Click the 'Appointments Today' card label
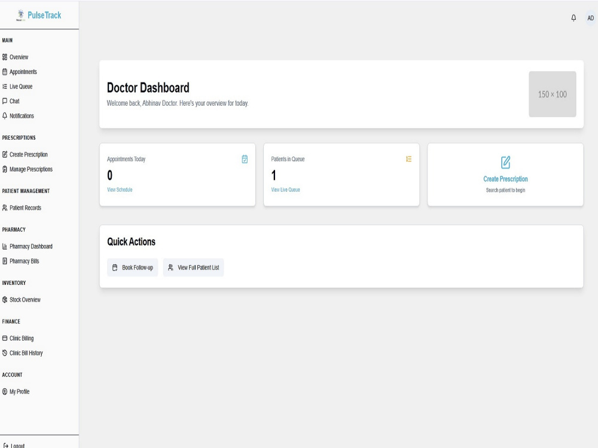Screen dimensions: 598x448 tap(126, 159)
